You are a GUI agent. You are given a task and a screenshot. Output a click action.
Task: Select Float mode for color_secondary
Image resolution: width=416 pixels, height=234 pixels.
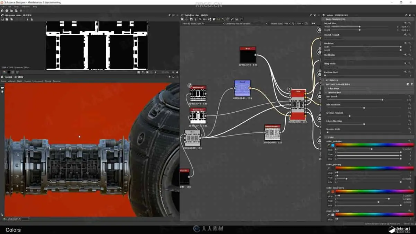tap(330, 200)
